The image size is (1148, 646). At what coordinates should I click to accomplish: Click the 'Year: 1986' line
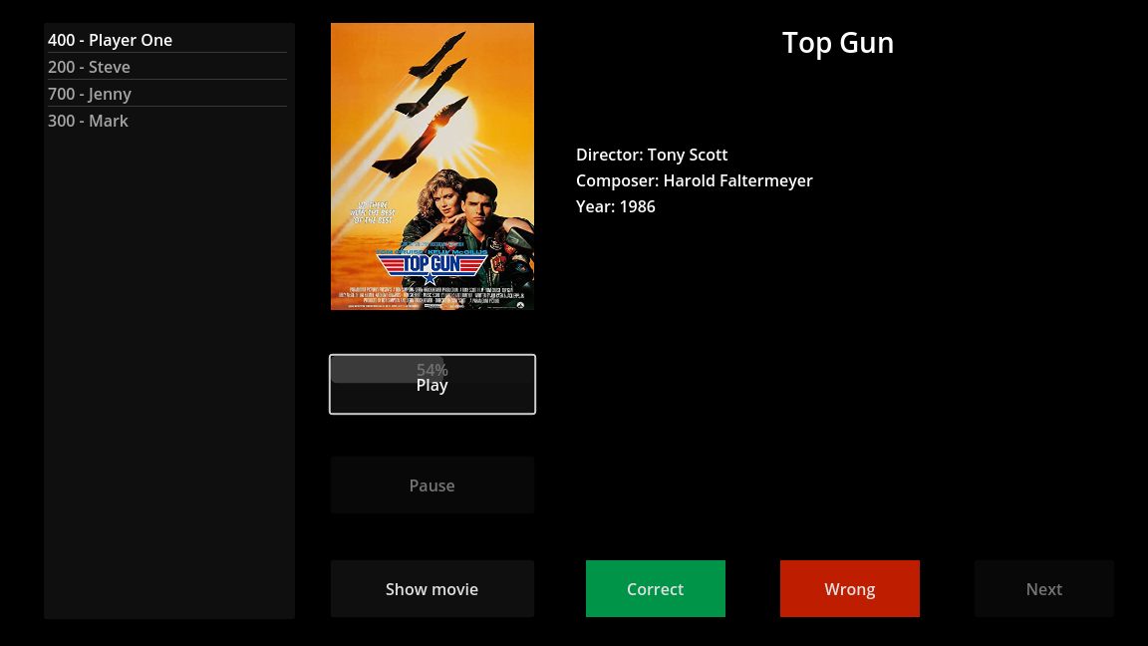(616, 206)
